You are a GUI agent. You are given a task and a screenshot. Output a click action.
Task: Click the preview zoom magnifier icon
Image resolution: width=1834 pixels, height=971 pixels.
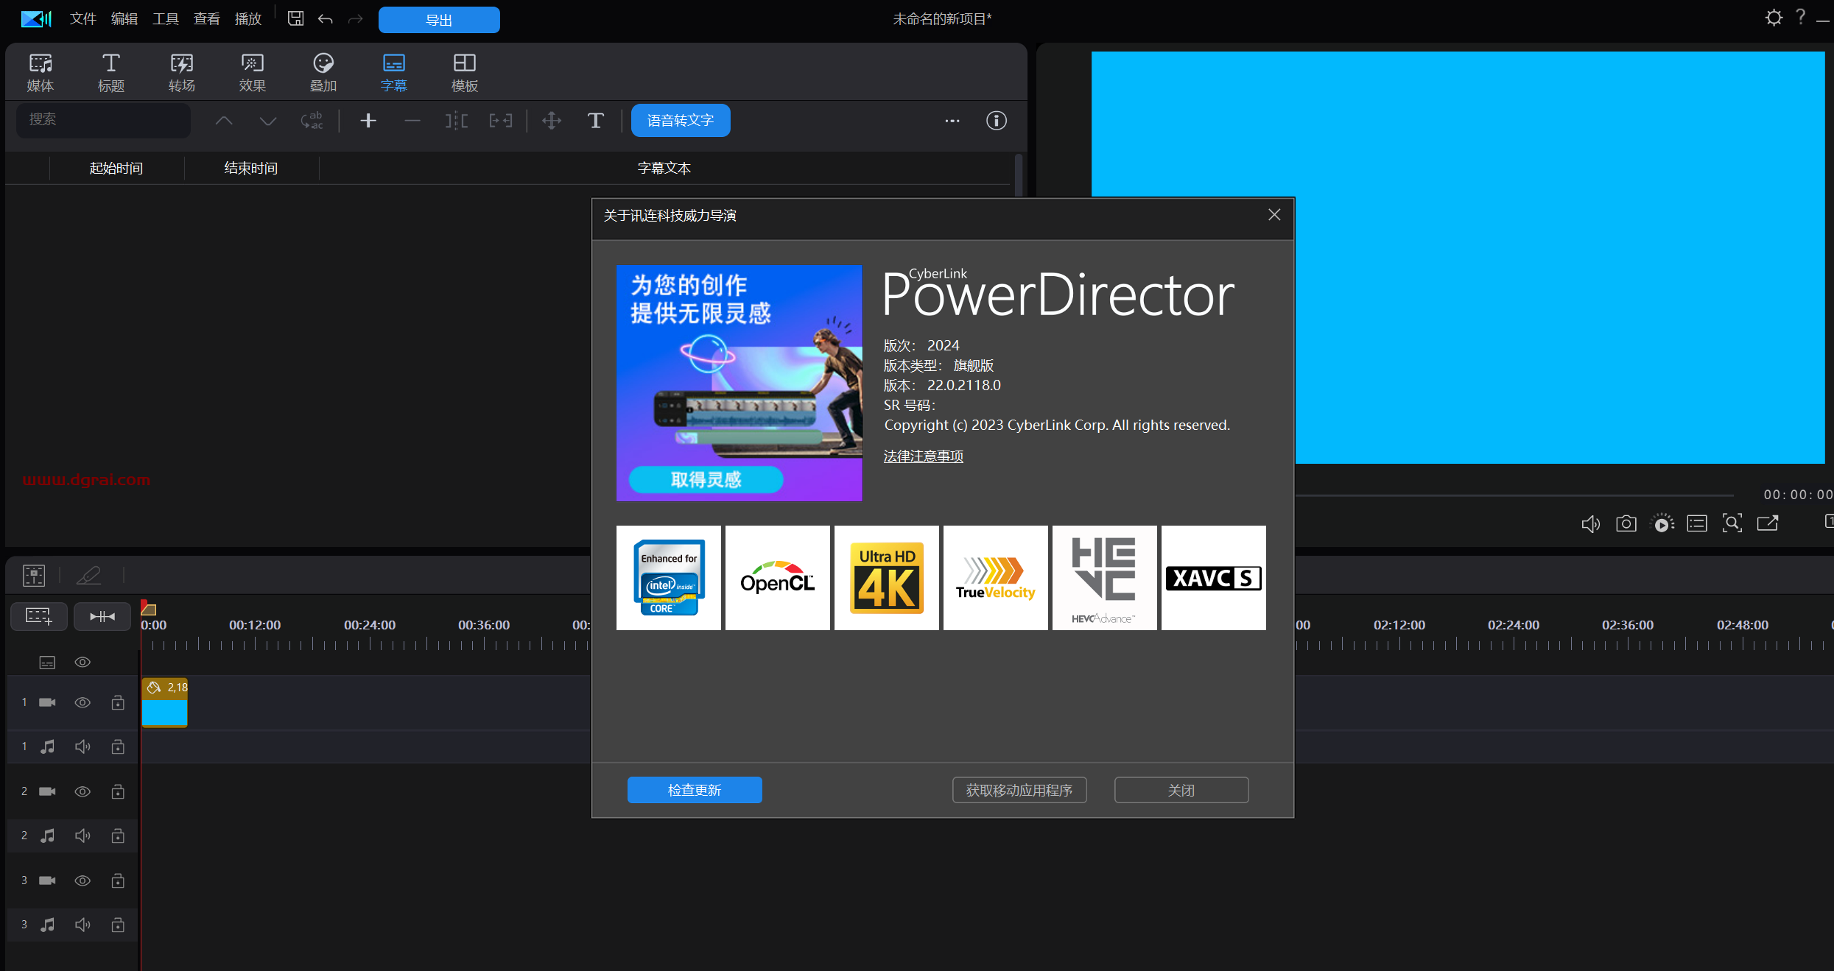coord(1732,523)
